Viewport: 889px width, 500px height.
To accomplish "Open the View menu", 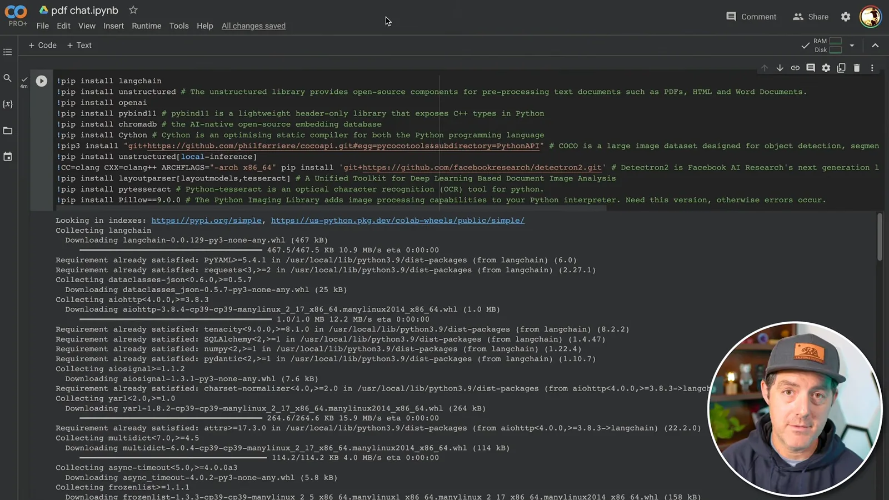I will tap(87, 26).
